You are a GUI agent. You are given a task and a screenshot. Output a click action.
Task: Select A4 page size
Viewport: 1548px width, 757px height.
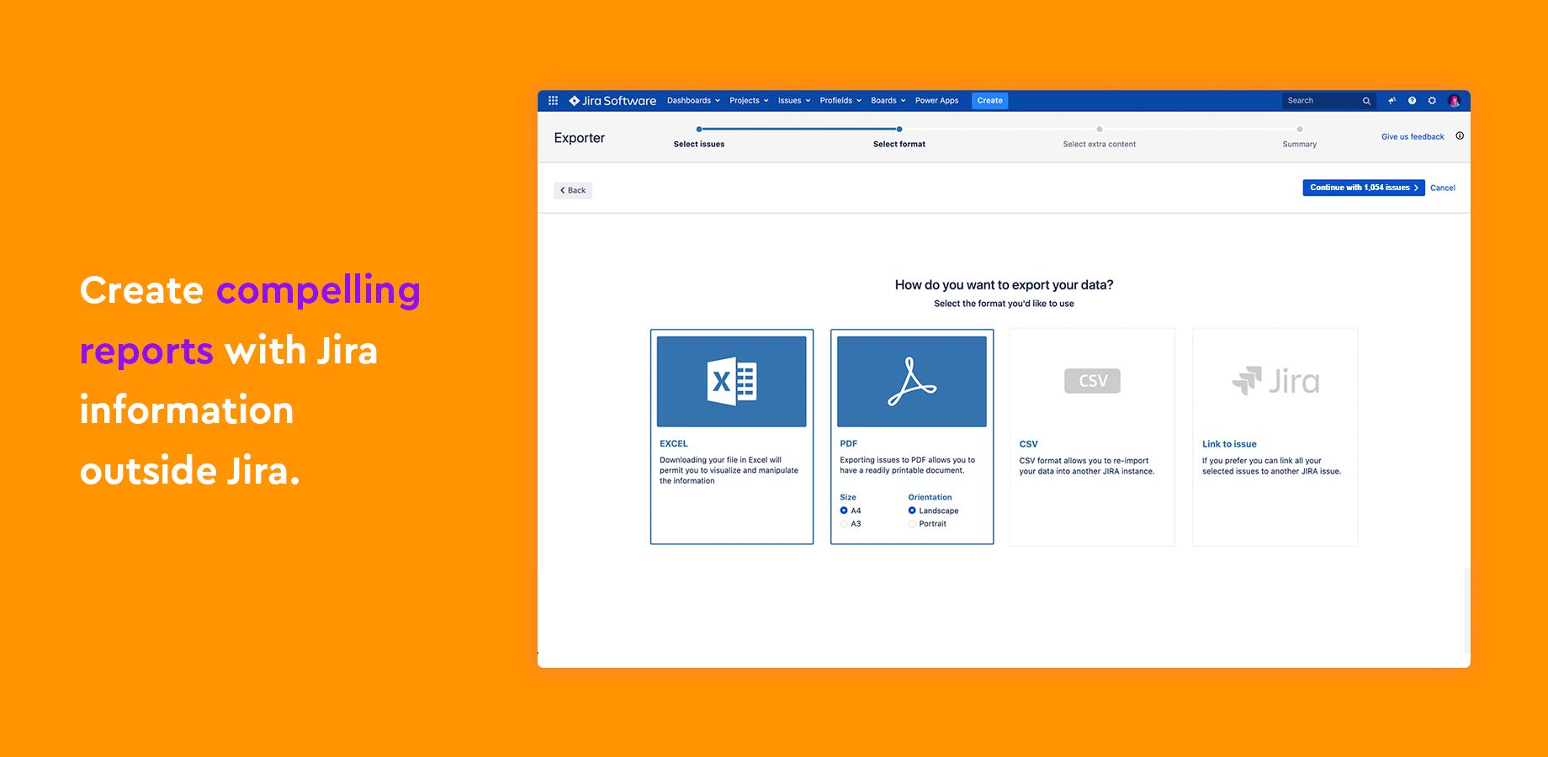(844, 511)
